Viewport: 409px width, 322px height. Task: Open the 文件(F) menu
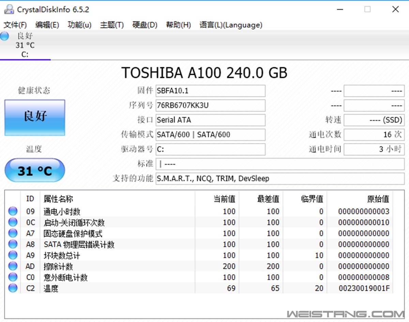15,25
